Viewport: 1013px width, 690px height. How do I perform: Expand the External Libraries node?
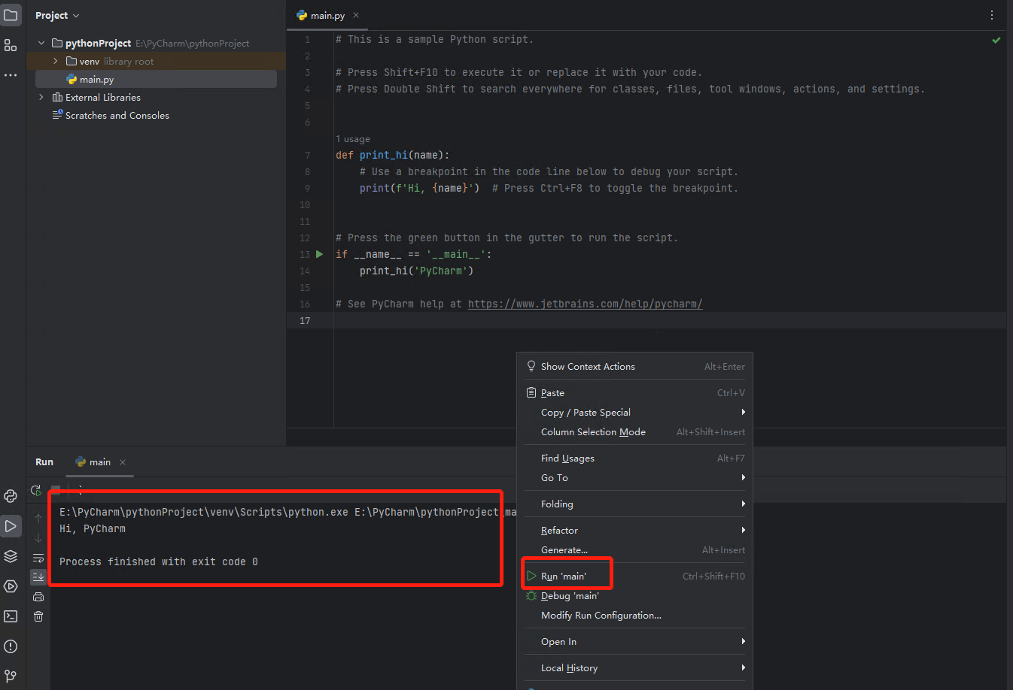[40, 97]
